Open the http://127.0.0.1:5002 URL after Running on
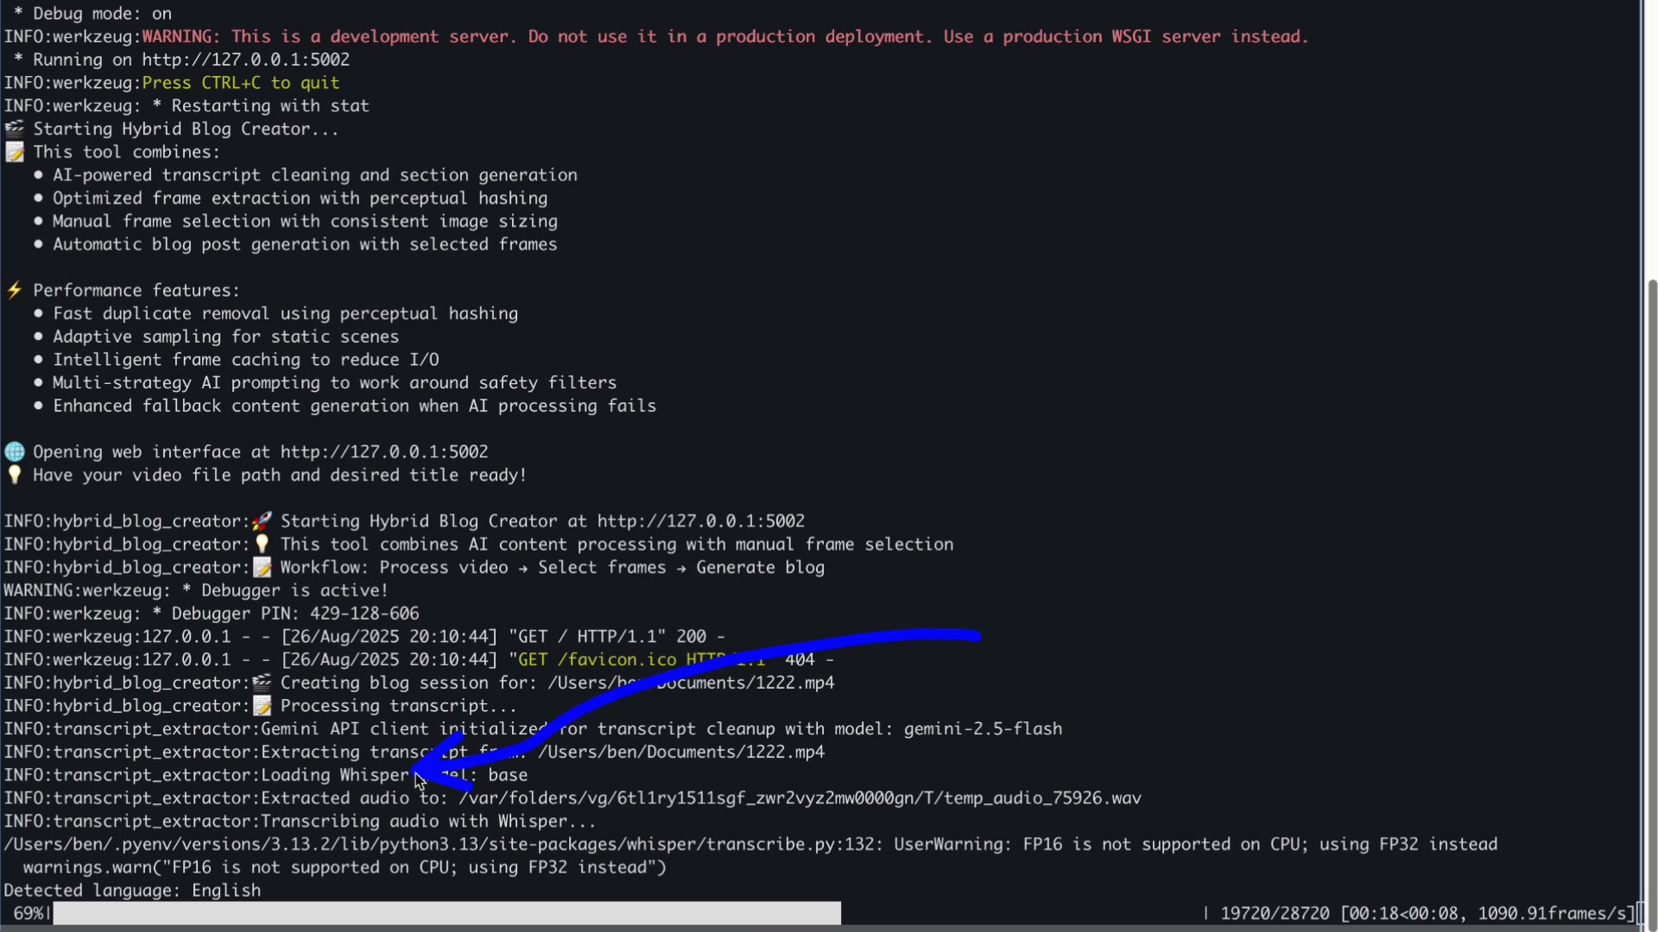1658x932 pixels. pyautogui.click(x=245, y=60)
